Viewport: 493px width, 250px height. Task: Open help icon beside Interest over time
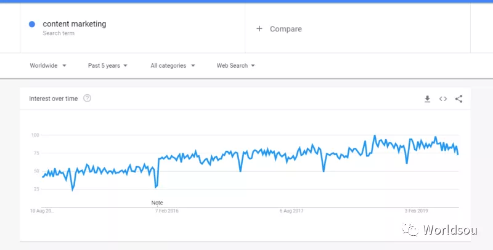point(87,99)
